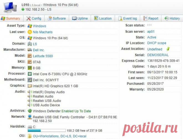
Task: Click the OU folder icon
Action: [30, 136]
